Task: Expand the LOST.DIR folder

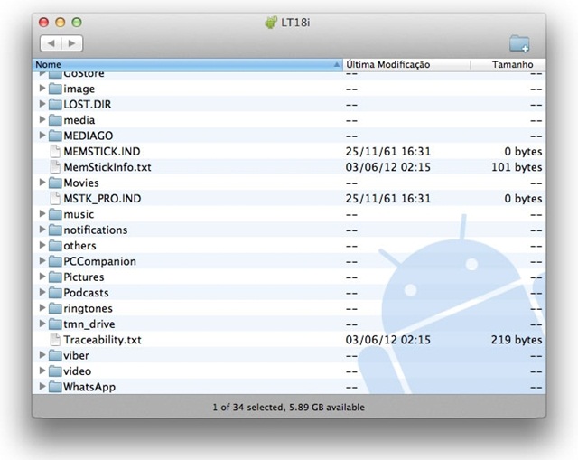Action: [42, 104]
